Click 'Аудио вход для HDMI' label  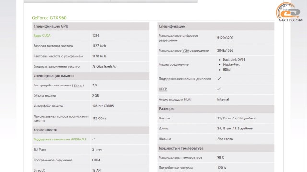coord(175,99)
